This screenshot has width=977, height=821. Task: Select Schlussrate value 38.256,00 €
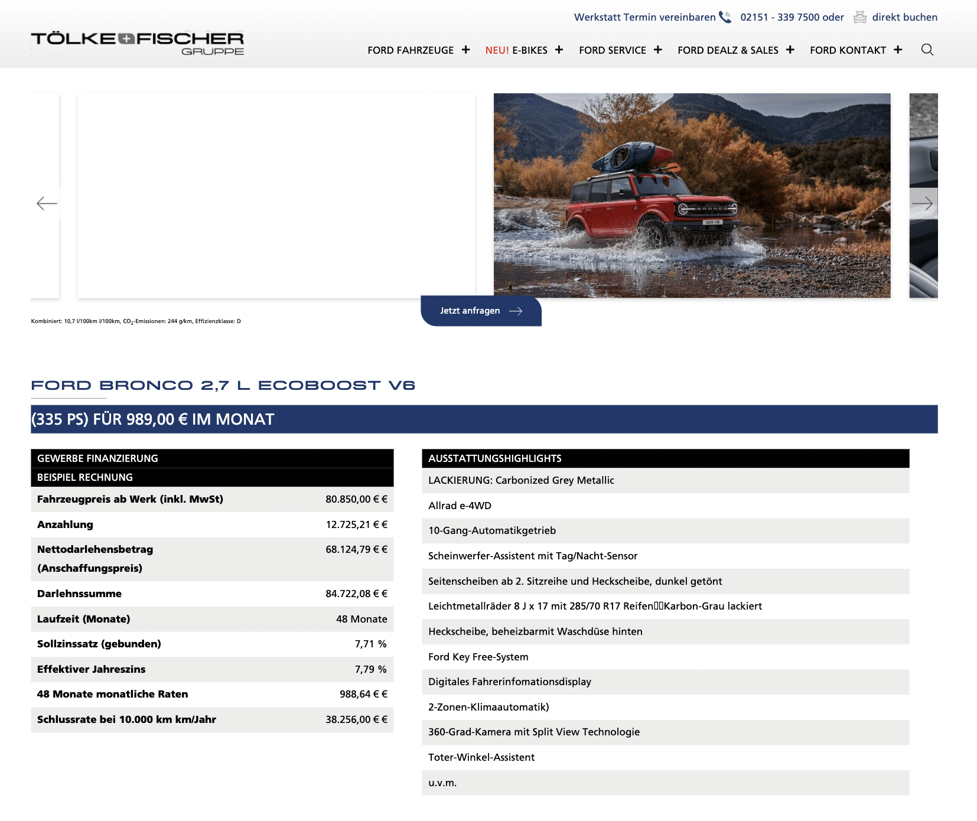coord(356,719)
